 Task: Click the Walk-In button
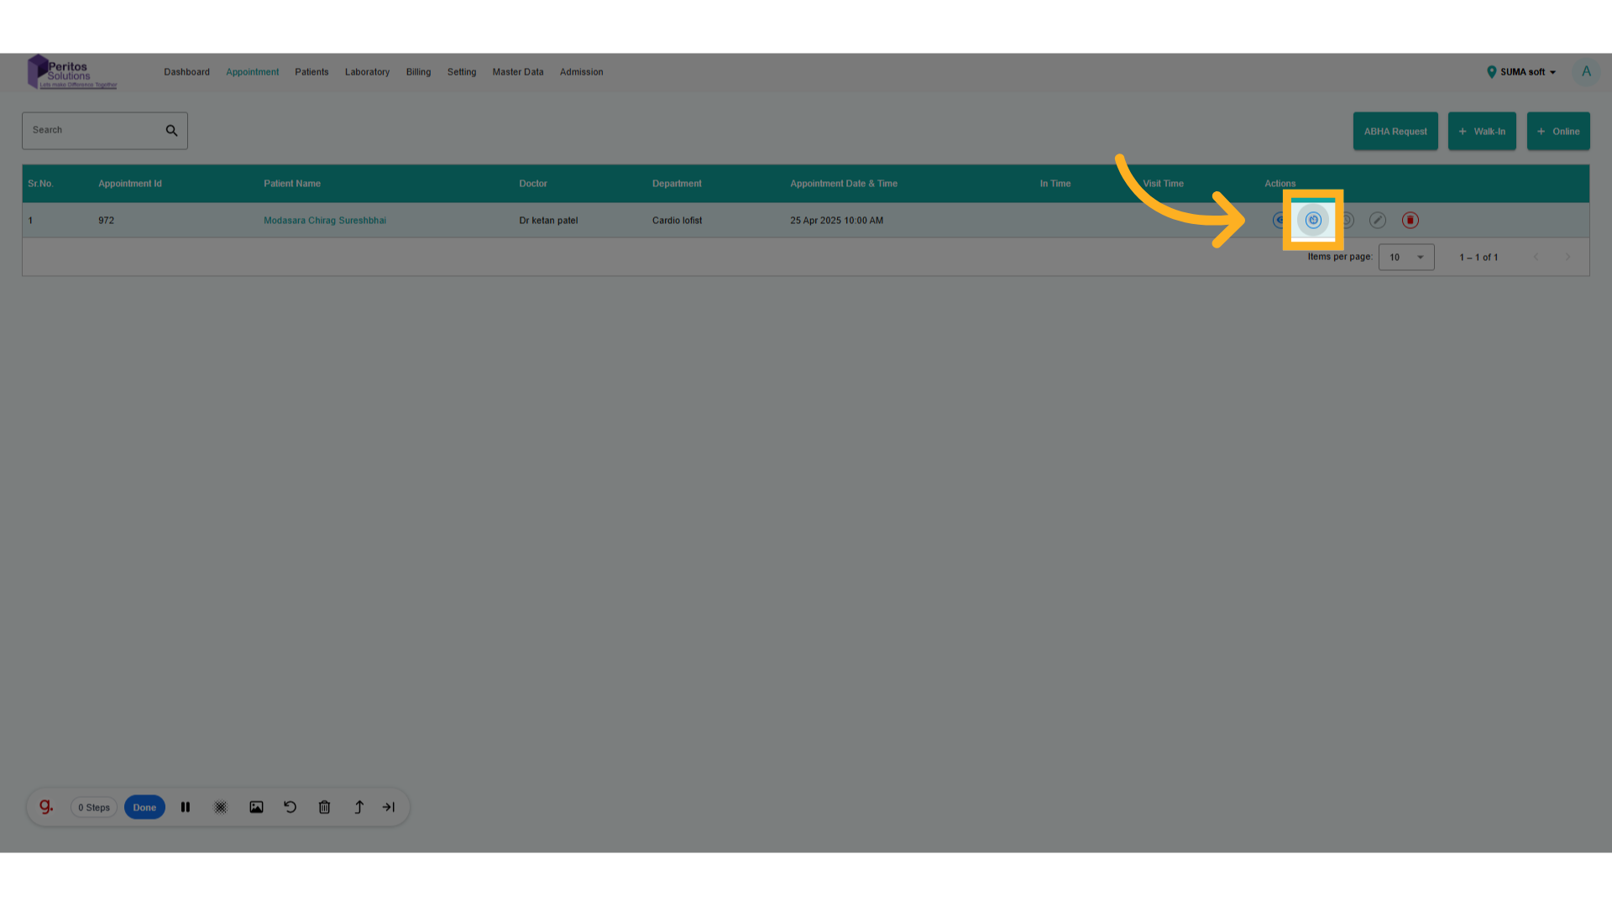tap(1482, 132)
